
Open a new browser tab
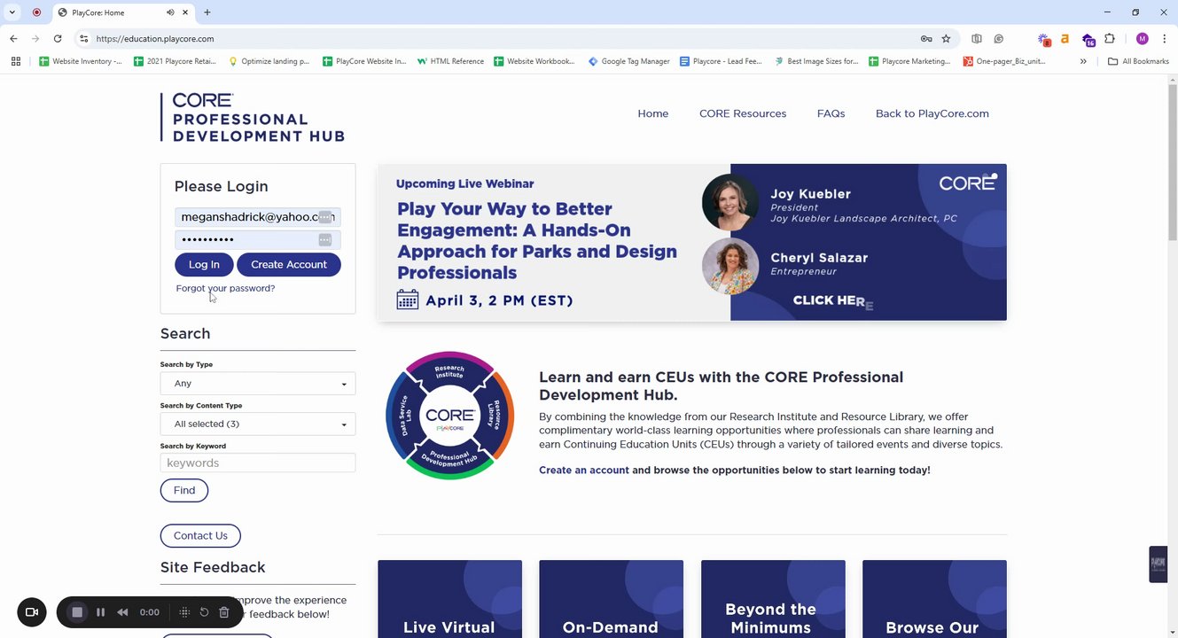[x=207, y=12]
